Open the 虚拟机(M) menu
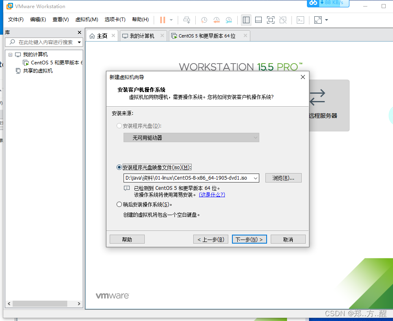The width and height of the screenshot is (393, 321). pyautogui.click(x=86, y=20)
